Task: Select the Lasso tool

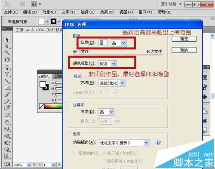Action: 7,59
